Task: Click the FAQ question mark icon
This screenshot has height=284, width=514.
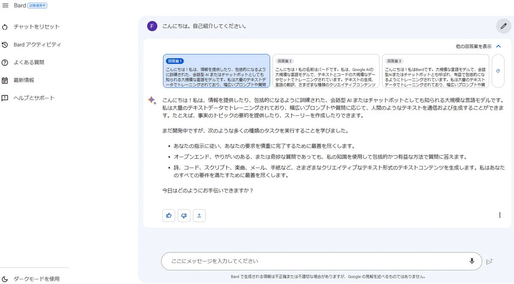Action: 5,62
